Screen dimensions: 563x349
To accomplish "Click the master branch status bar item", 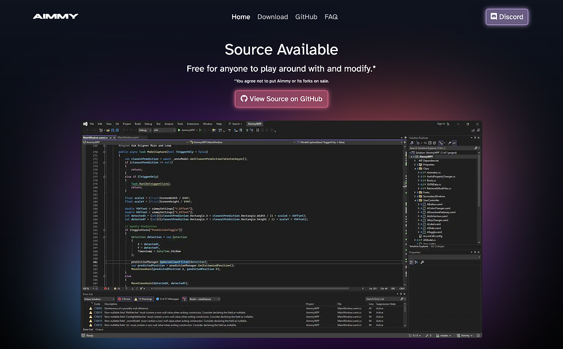I will click(x=444, y=335).
